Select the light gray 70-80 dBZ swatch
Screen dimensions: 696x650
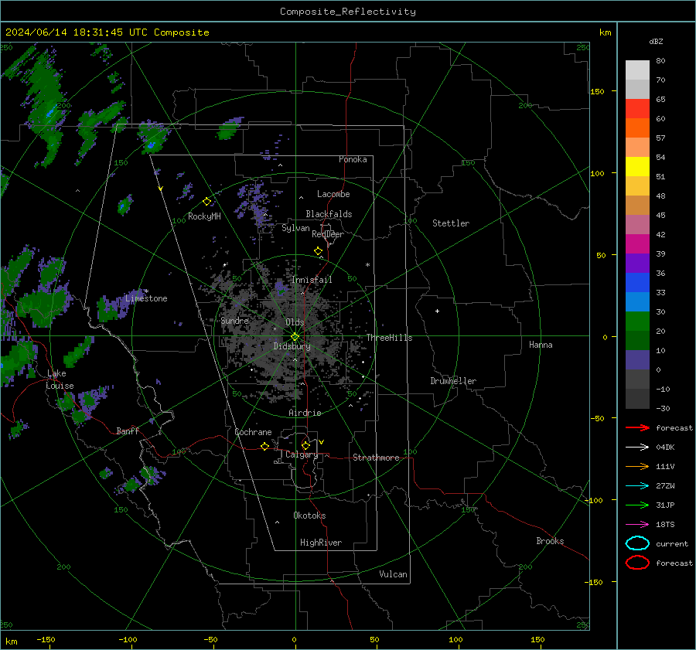tap(637, 70)
